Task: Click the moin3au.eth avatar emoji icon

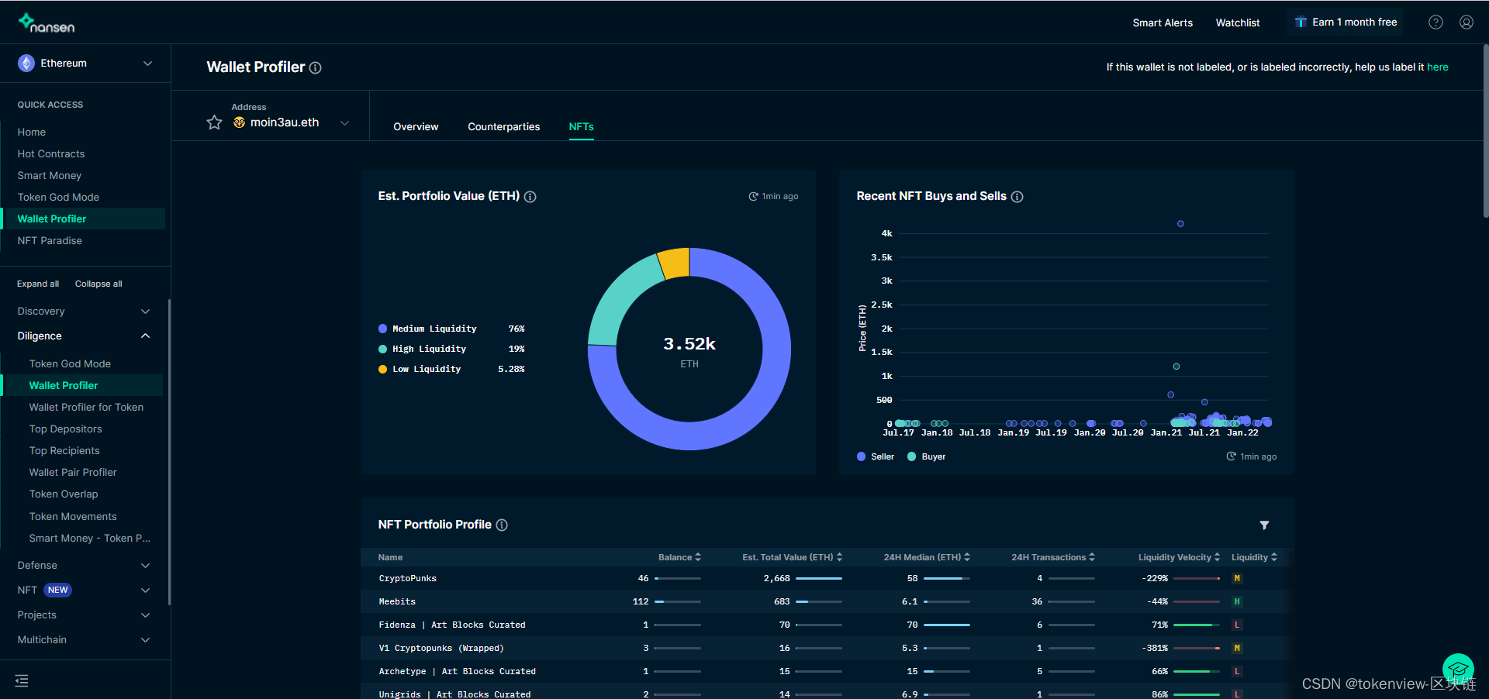Action: (x=239, y=122)
